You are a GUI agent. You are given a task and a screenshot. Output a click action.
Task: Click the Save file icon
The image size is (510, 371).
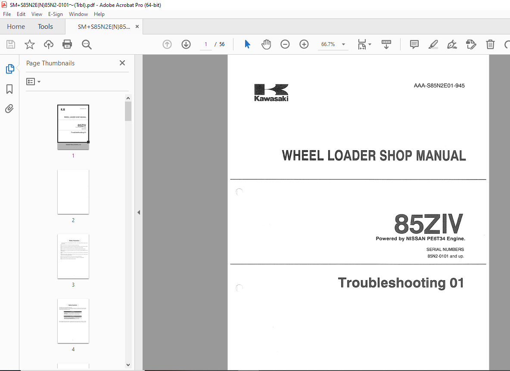[x=11, y=44]
